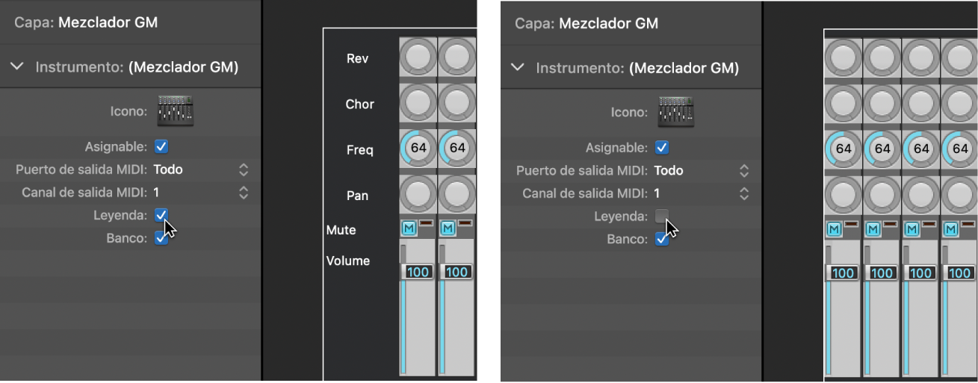Click the MIDI channel value 1 in the left inspector
The width and height of the screenshot is (978, 383).
[x=157, y=193]
